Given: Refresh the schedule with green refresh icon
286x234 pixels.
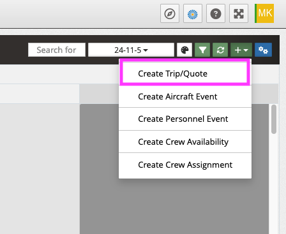Looking at the screenshot, I should 220,50.
